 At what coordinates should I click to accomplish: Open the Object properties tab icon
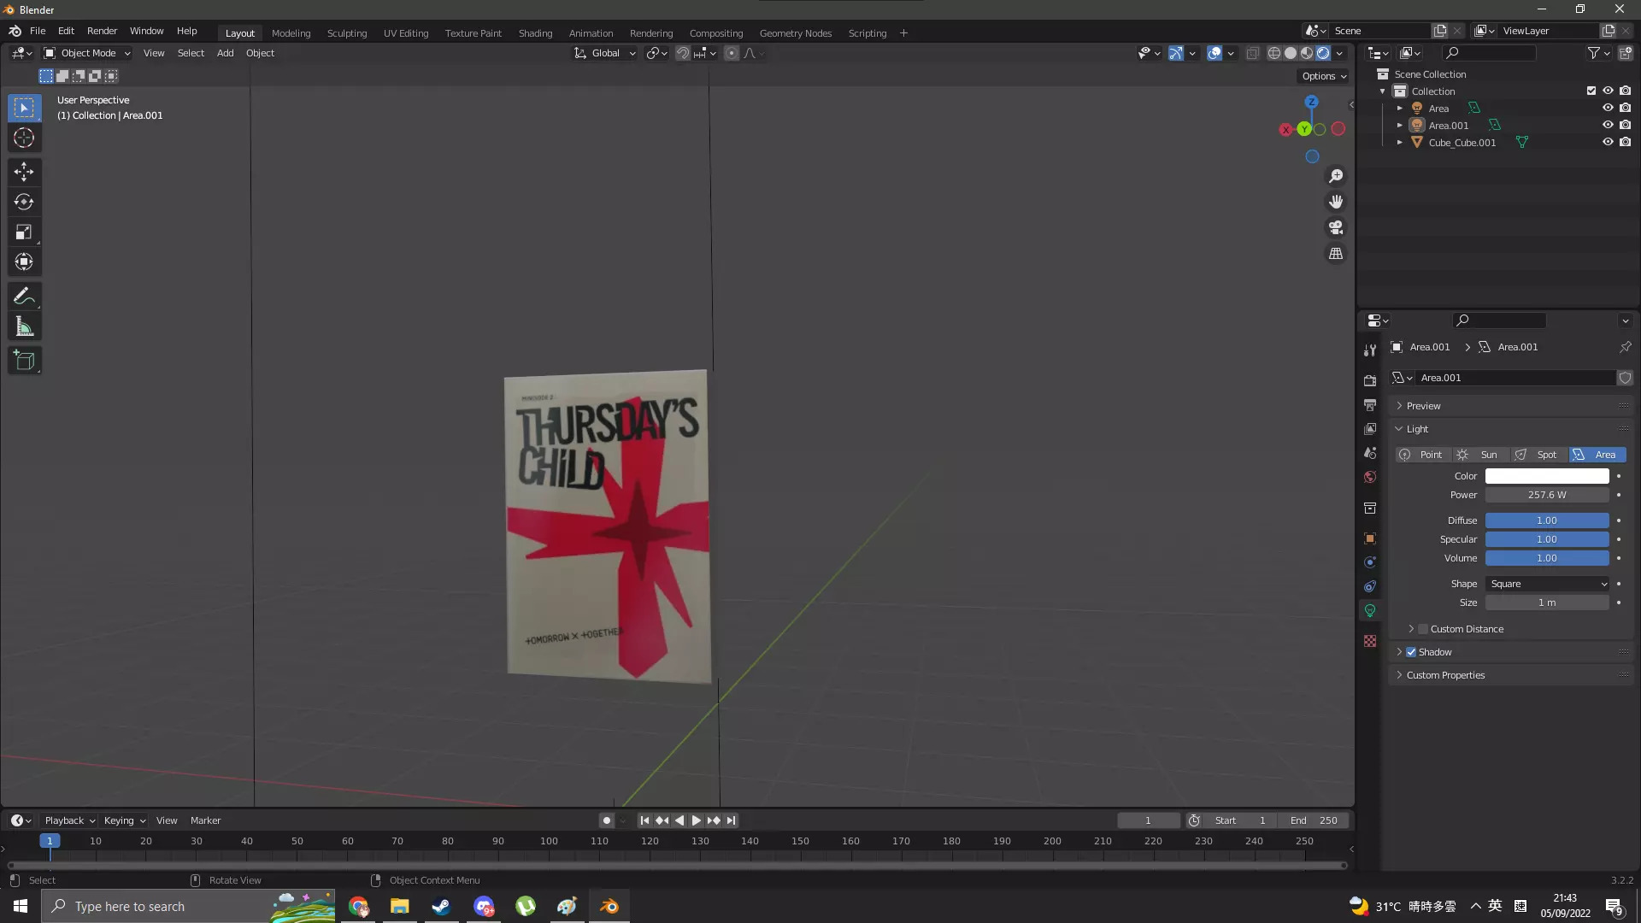(1370, 538)
